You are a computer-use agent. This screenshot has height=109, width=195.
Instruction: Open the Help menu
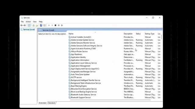click(41, 21)
